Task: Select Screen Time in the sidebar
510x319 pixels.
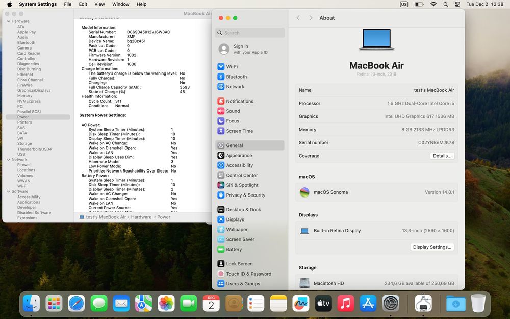Action: pos(249,131)
